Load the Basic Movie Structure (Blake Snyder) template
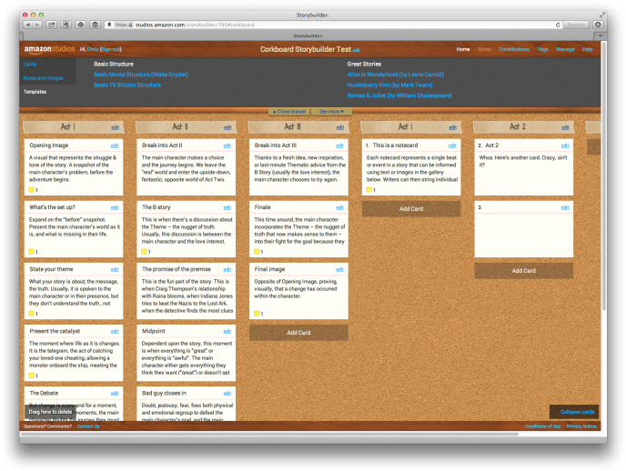This screenshot has height=471, width=626. tap(141, 75)
